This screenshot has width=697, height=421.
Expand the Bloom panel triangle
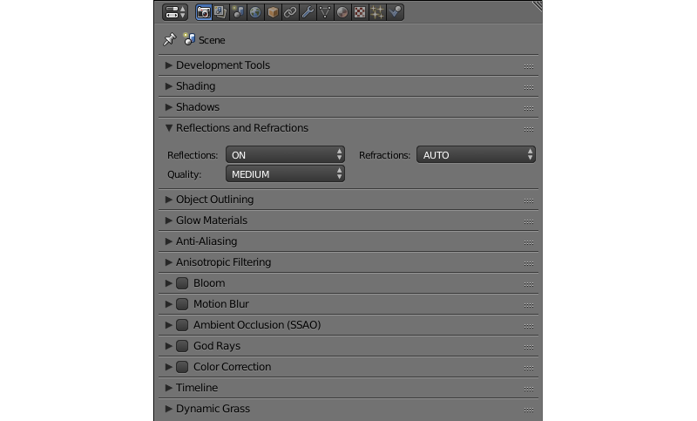168,282
